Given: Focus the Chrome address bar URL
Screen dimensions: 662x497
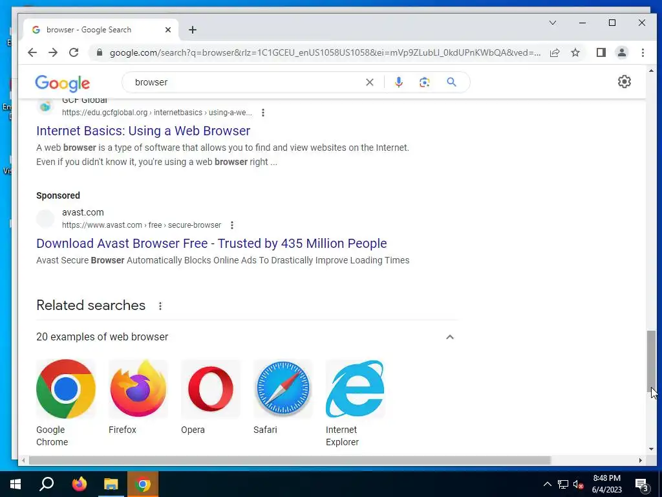Looking at the screenshot, I should click(x=325, y=52).
